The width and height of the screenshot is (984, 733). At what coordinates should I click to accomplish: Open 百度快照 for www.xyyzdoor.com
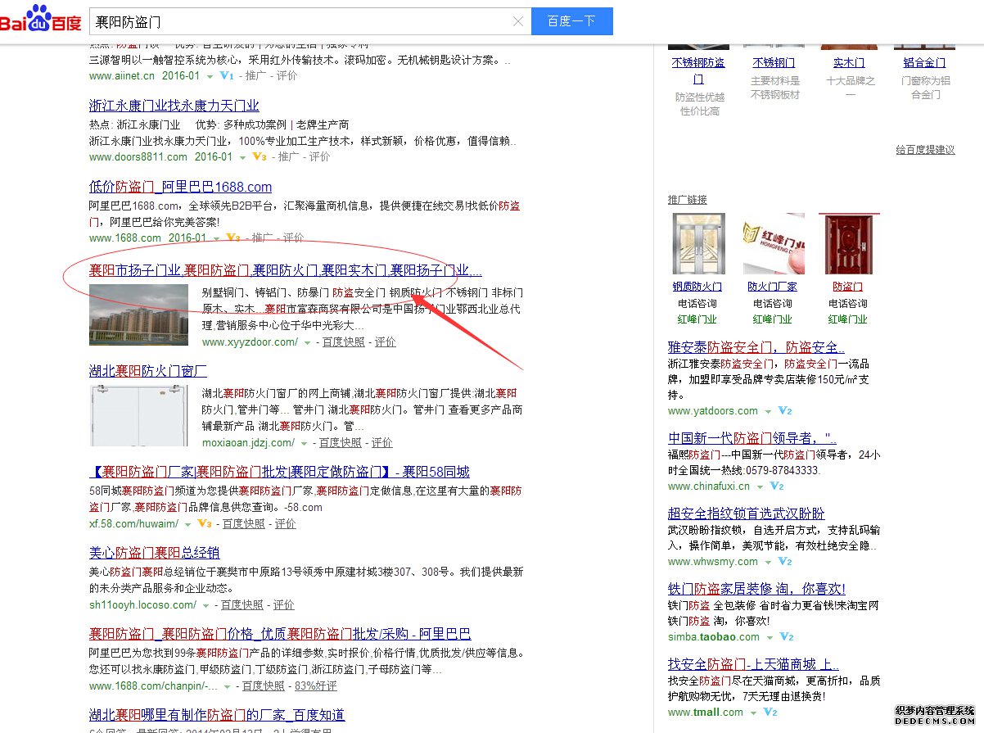343,342
